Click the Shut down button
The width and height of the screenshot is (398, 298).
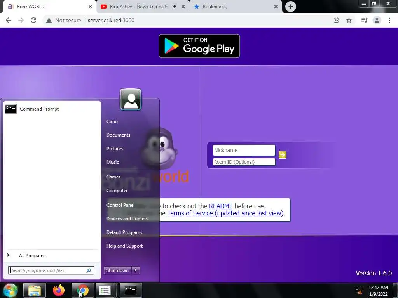click(x=118, y=270)
